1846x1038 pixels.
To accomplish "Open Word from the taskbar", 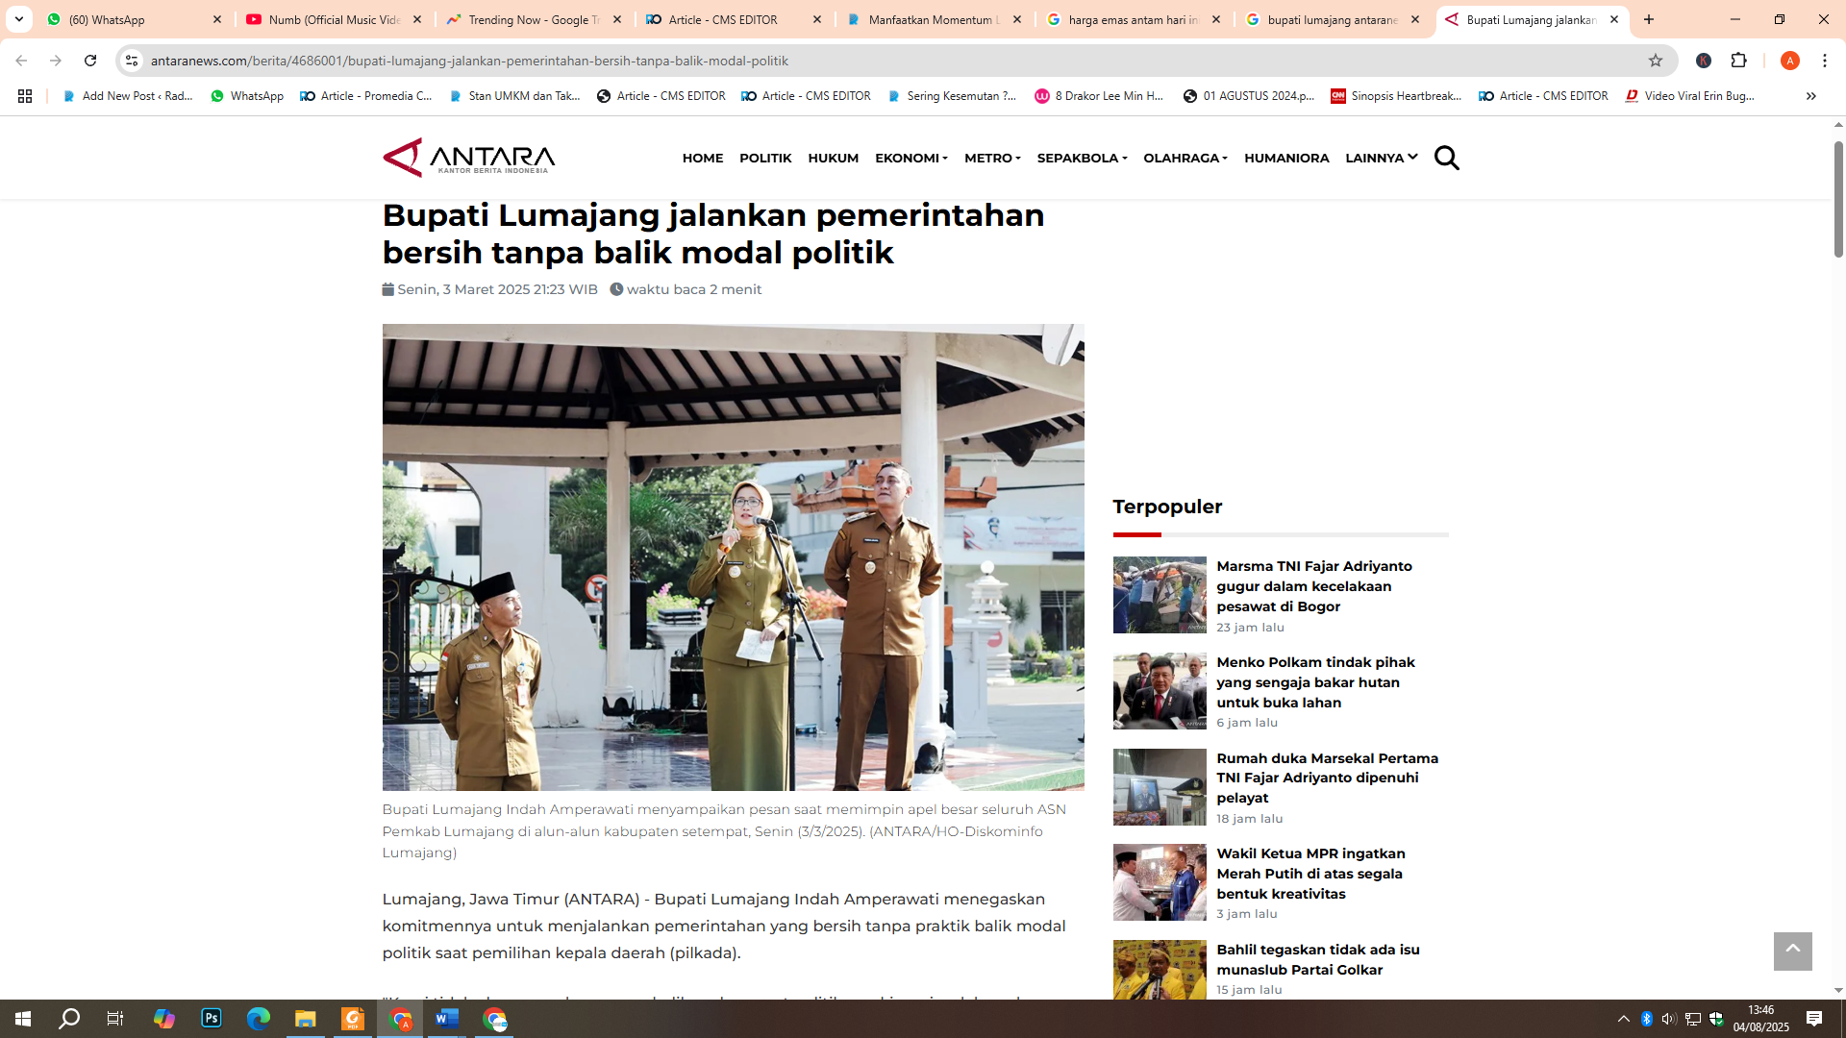I will coord(447,1019).
